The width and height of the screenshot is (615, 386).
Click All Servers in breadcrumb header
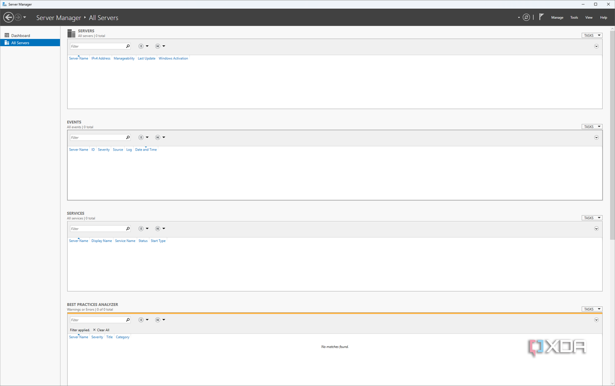click(103, 18)
